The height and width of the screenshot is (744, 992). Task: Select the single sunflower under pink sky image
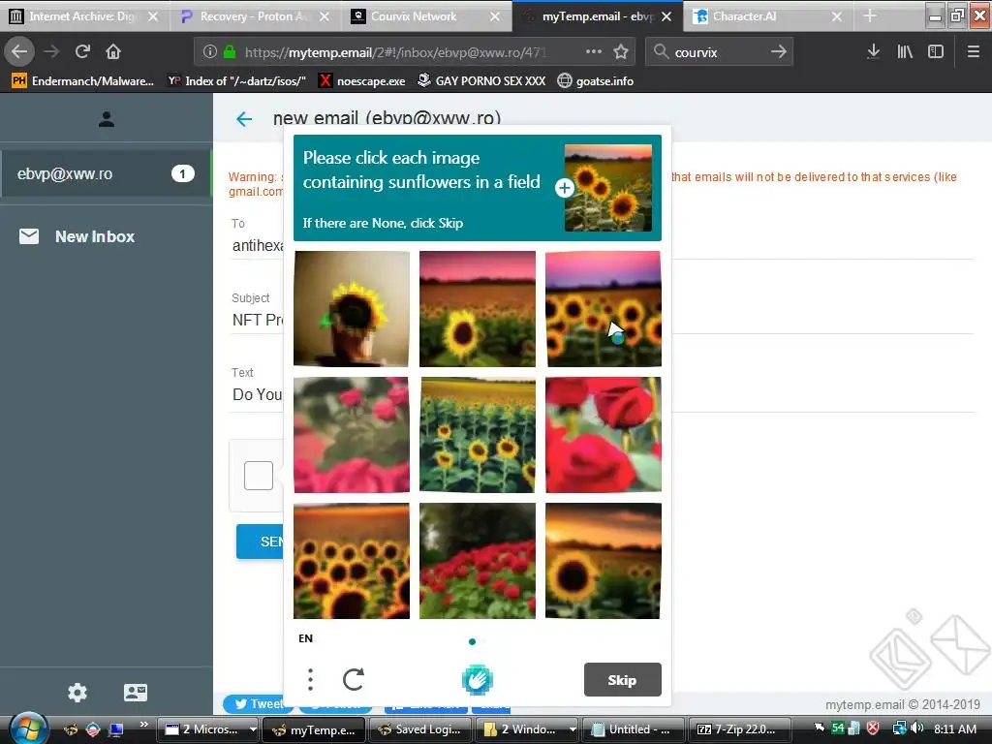click(478, 309)
